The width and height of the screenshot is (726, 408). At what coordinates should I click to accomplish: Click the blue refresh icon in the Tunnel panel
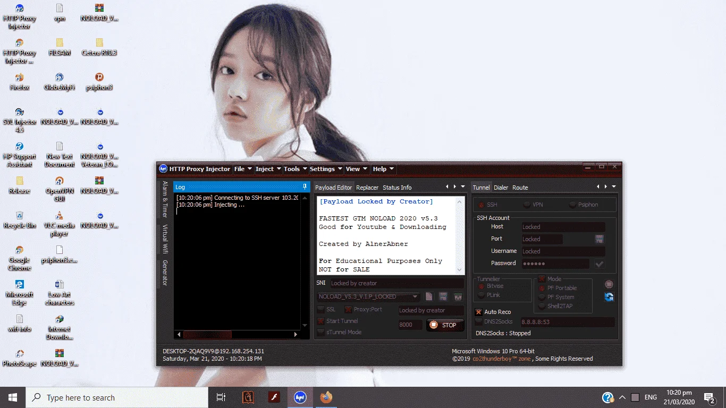click(609, 297)
